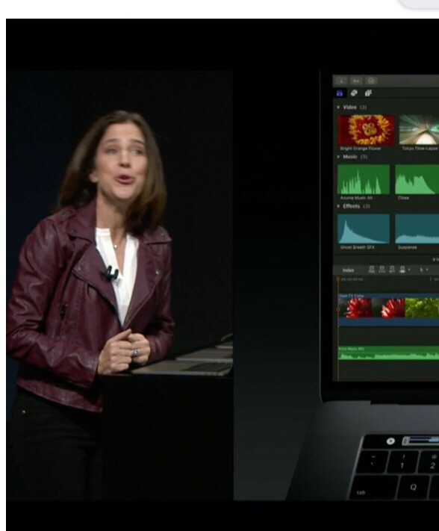Click the starting timecode on timeline ruler
The height and width of the screenshot is (531, 439).
(x=352, y=279)
